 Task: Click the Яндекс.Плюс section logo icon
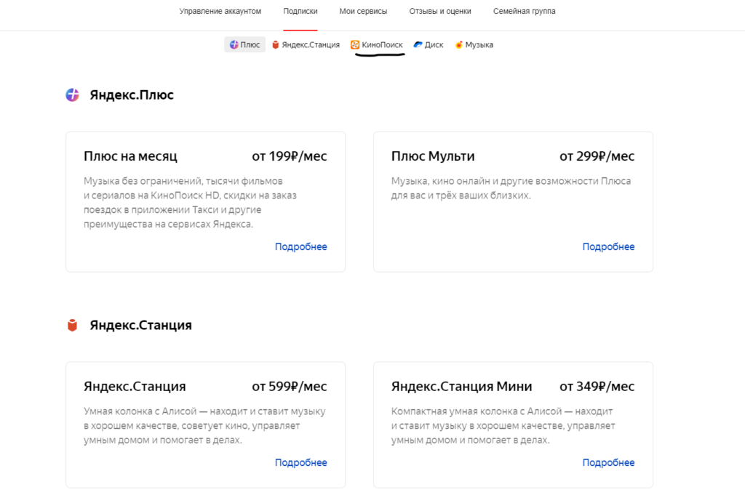click(x=72, y=95)
